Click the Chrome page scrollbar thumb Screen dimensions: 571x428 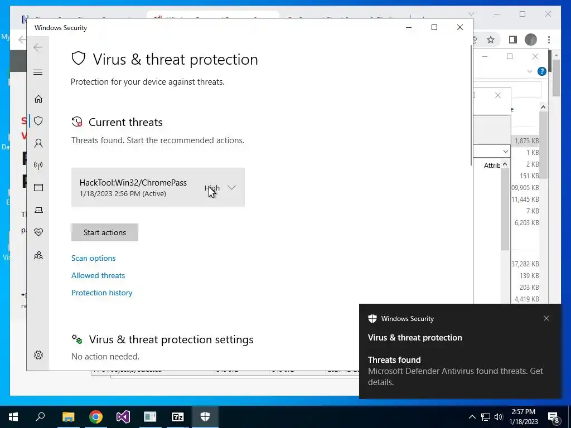(x=556, y=77)
